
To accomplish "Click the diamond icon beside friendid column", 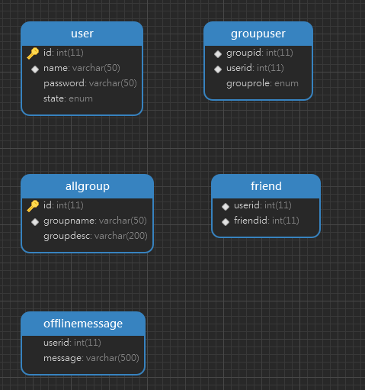I will click(226, 221).
